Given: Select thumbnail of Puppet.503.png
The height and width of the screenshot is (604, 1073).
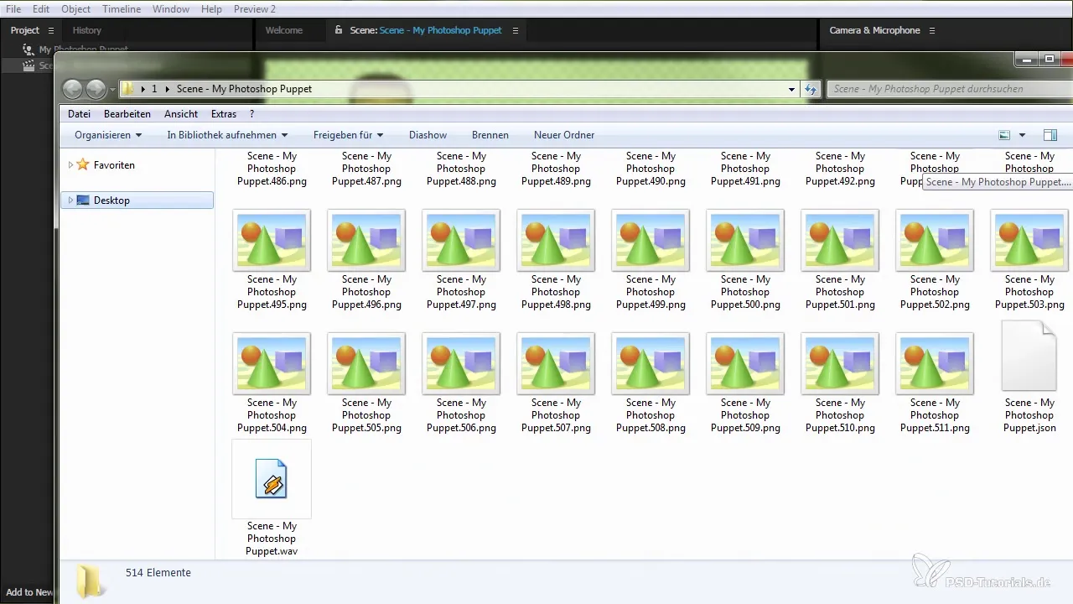Looking at the screenshot, I should click(1029, 240).
